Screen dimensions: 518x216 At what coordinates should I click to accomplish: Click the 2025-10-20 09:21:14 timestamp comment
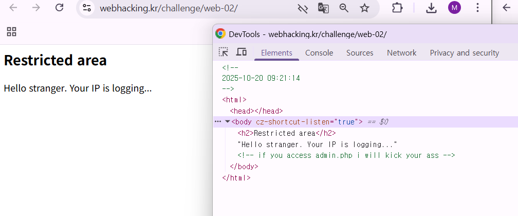click(261, 78)
